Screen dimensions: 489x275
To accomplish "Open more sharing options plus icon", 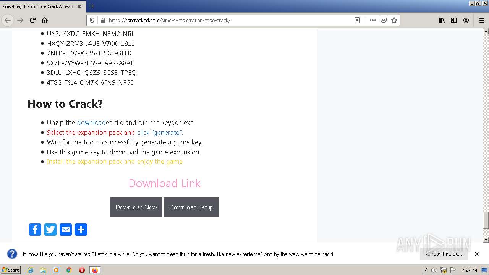I will tap(81, 230).
